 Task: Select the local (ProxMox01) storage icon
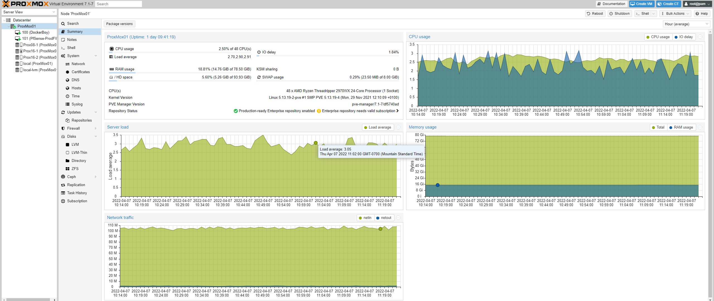19,64
